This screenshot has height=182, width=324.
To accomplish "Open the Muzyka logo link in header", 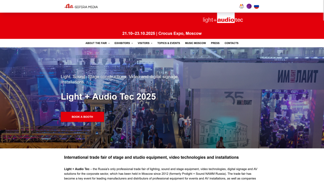I will [241, 6].
